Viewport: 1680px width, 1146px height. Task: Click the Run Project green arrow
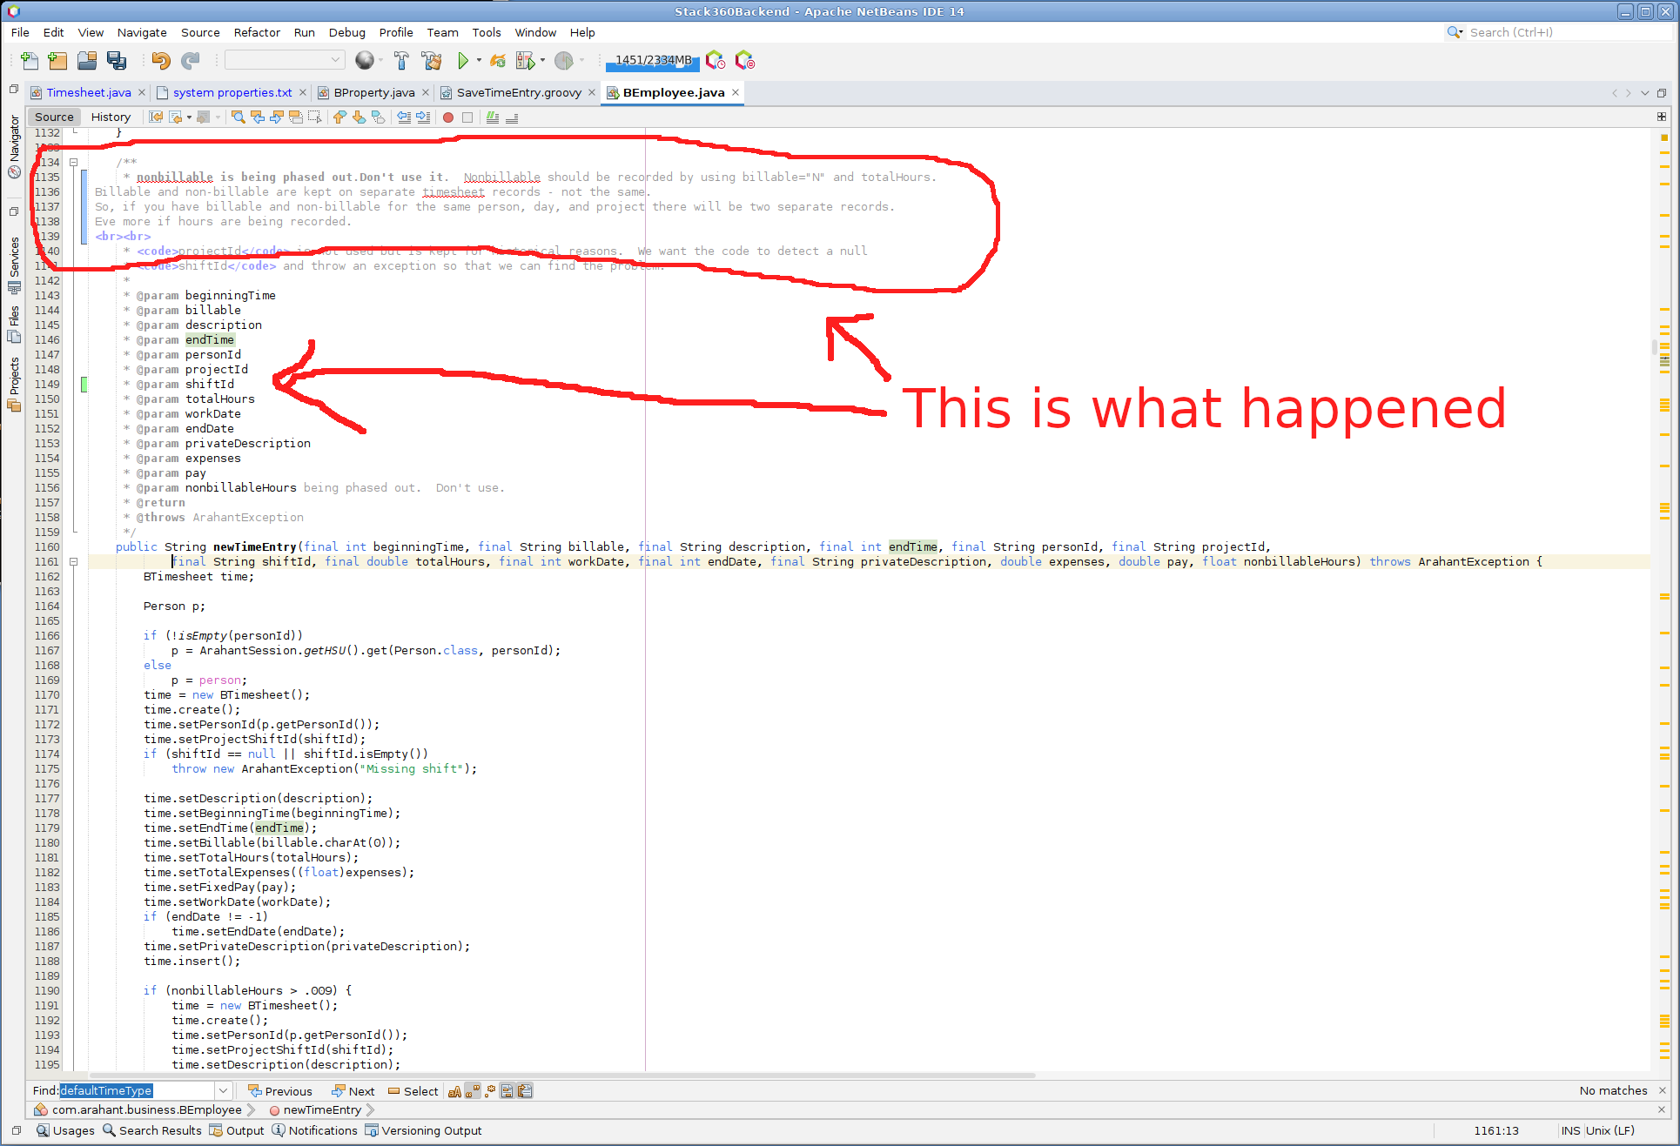pos(463,60)
